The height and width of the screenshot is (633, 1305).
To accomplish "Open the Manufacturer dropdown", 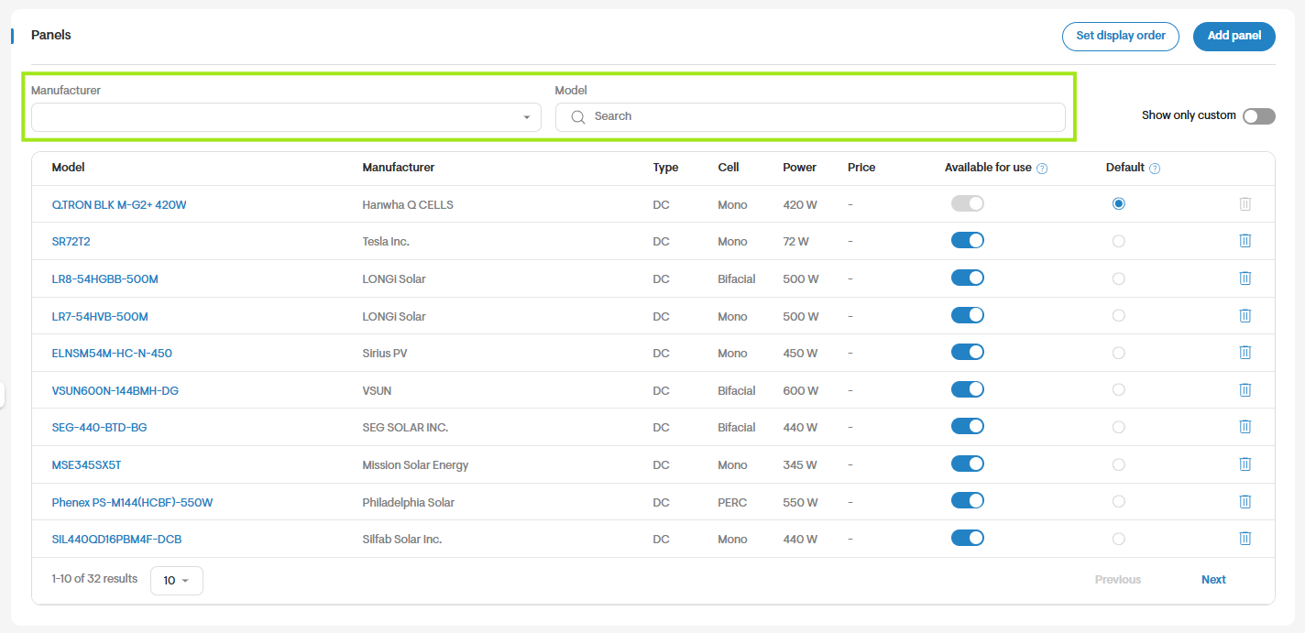I will point(286,117).
